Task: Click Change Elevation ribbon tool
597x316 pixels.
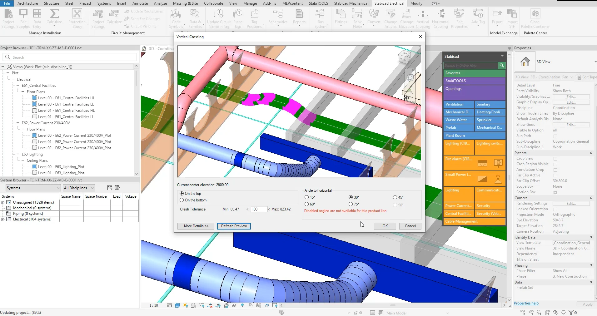Action: (406, 19)
